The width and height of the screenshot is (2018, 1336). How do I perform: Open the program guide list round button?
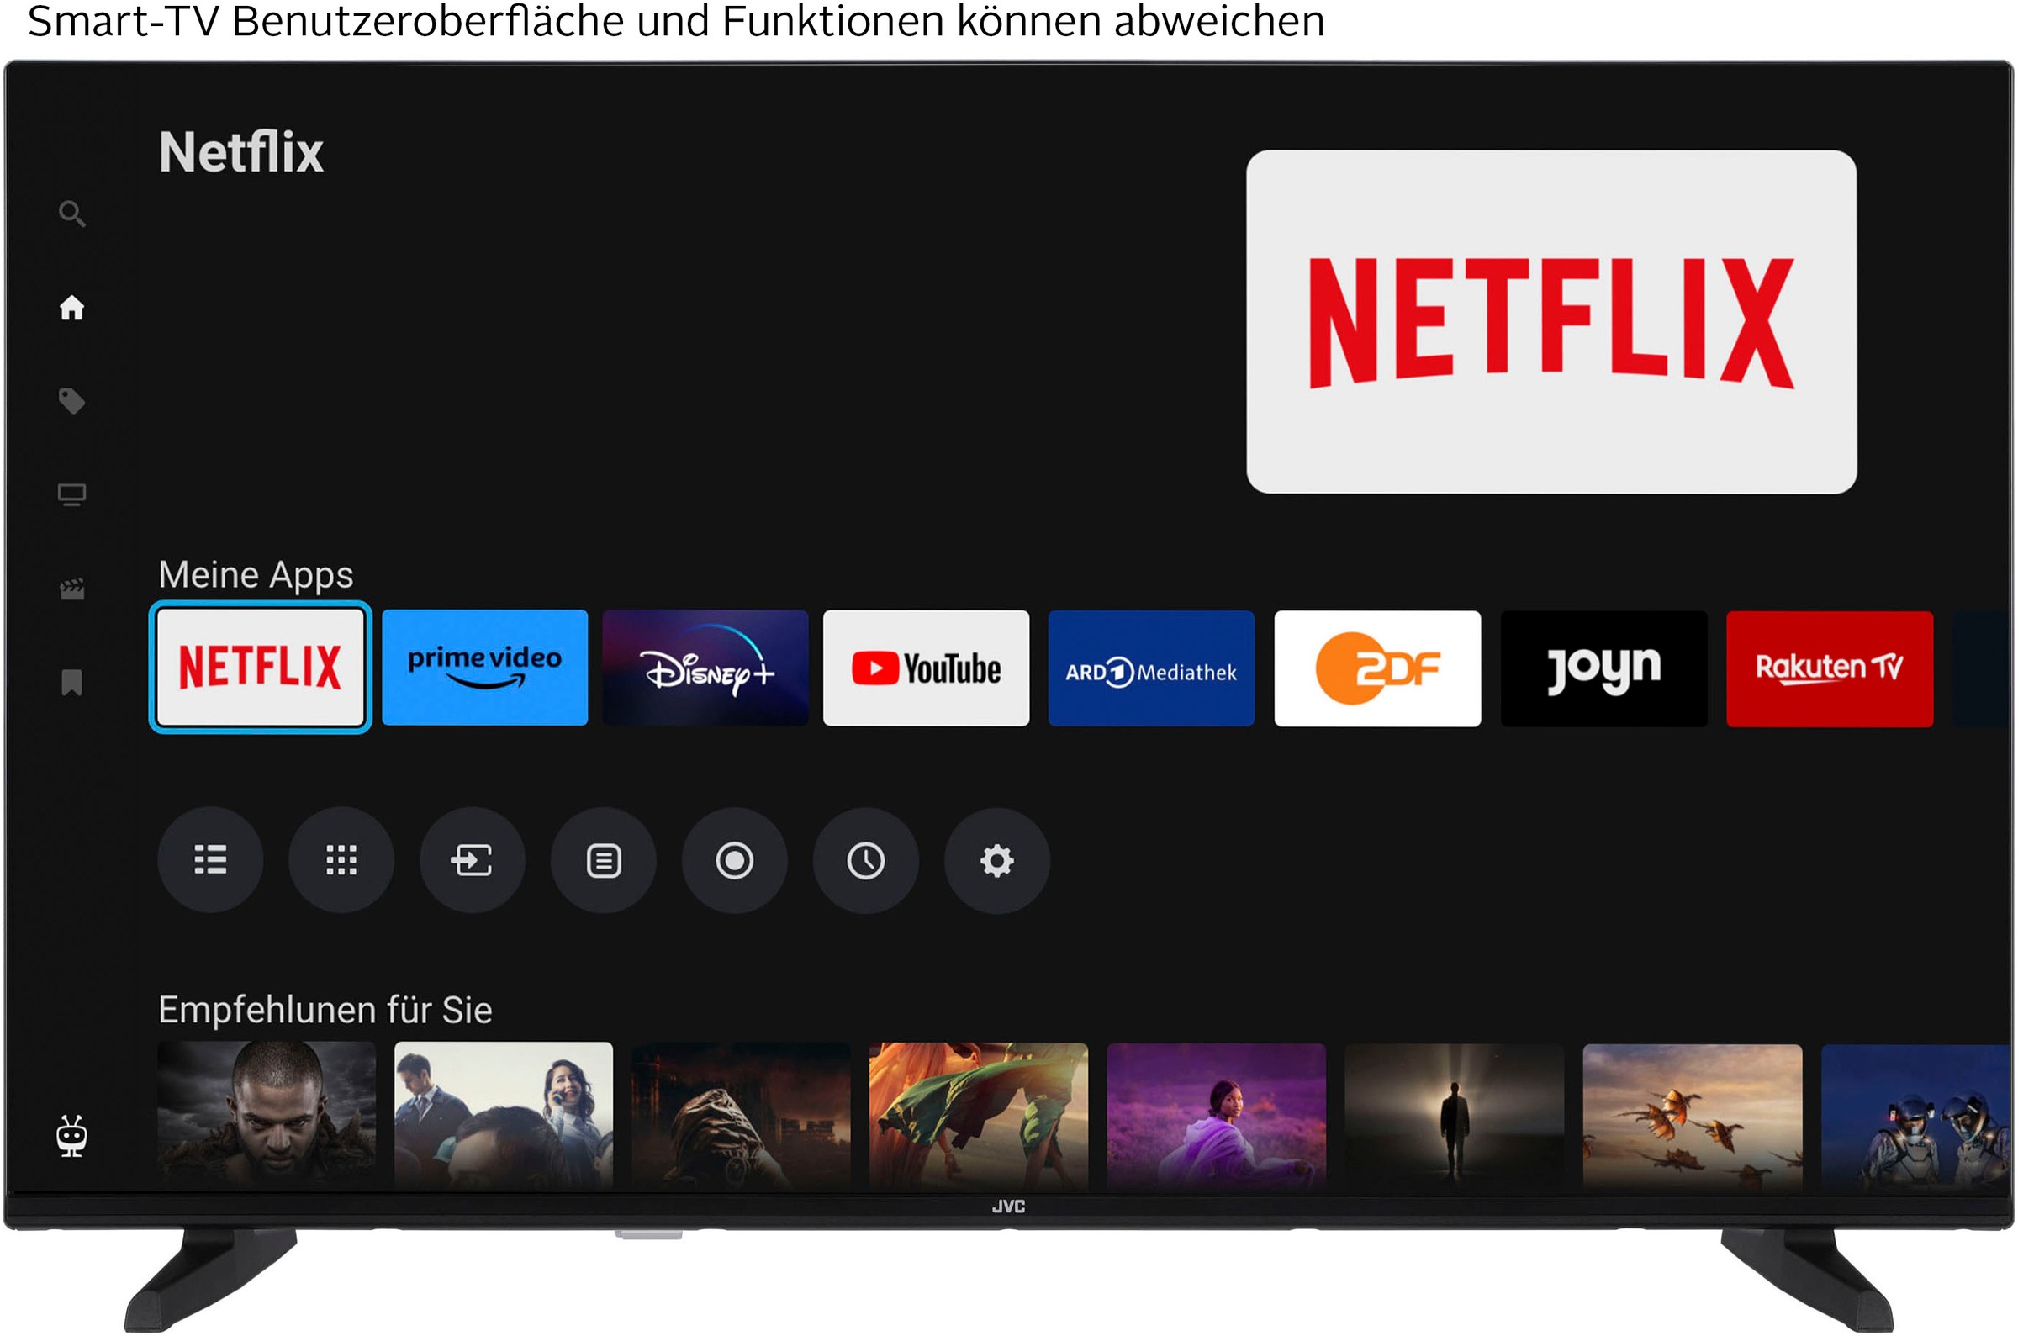pos(604,861)
